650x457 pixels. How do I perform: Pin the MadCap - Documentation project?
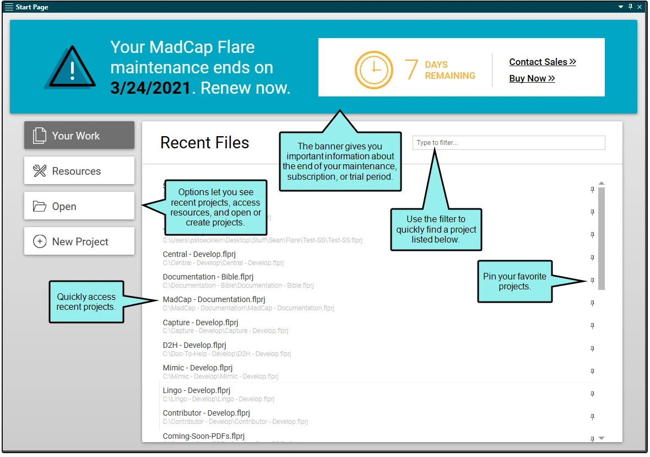(x=592, y=303)
